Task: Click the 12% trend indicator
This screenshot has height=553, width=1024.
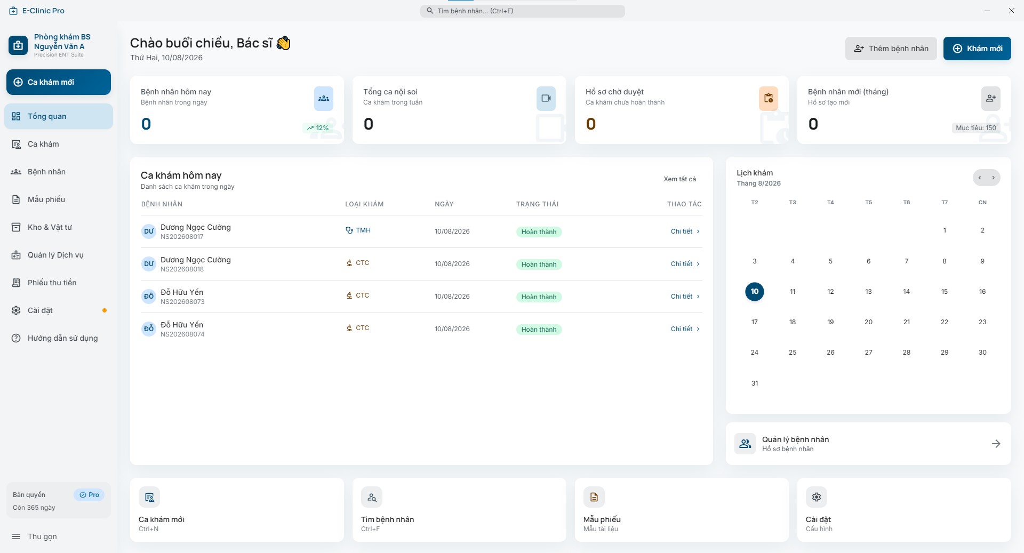Action: [x=318, y=128]
